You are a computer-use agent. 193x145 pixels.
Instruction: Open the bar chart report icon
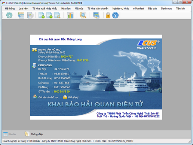click(x=70, y=15)
